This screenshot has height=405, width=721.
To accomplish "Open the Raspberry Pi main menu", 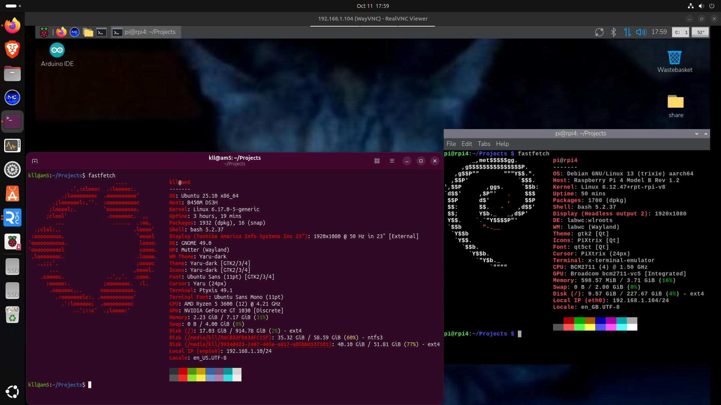I will tap(44, 32).
